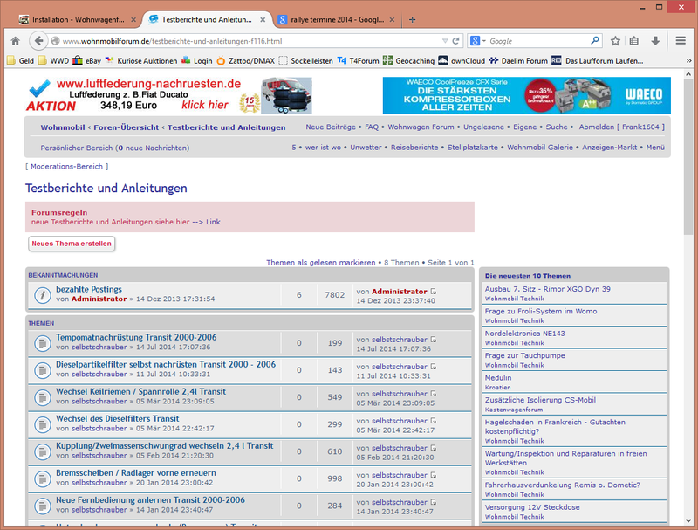This screenshot has height=530, width=698.
Task: Show more bookmarks with the chevron
Action: [689, 60]
